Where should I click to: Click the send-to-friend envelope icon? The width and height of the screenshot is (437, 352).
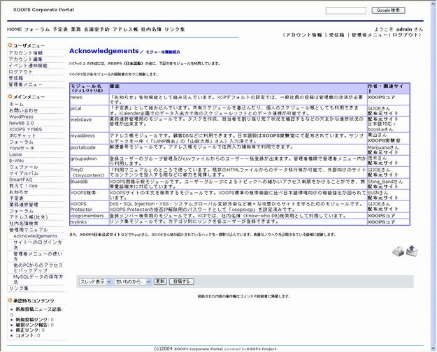coord(412,251)
